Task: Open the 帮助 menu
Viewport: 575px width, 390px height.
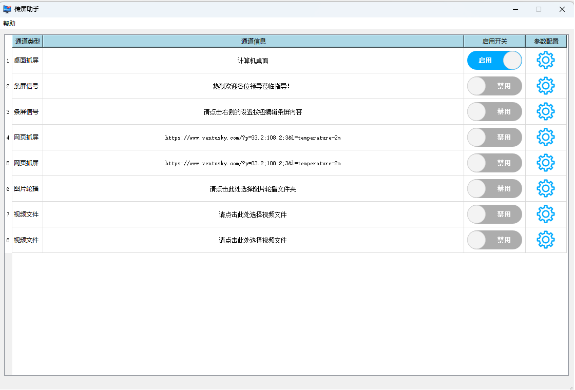Action: (x=9, y=24)
